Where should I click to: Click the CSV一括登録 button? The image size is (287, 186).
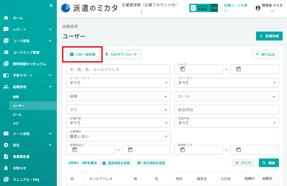[x=83, y=54]
